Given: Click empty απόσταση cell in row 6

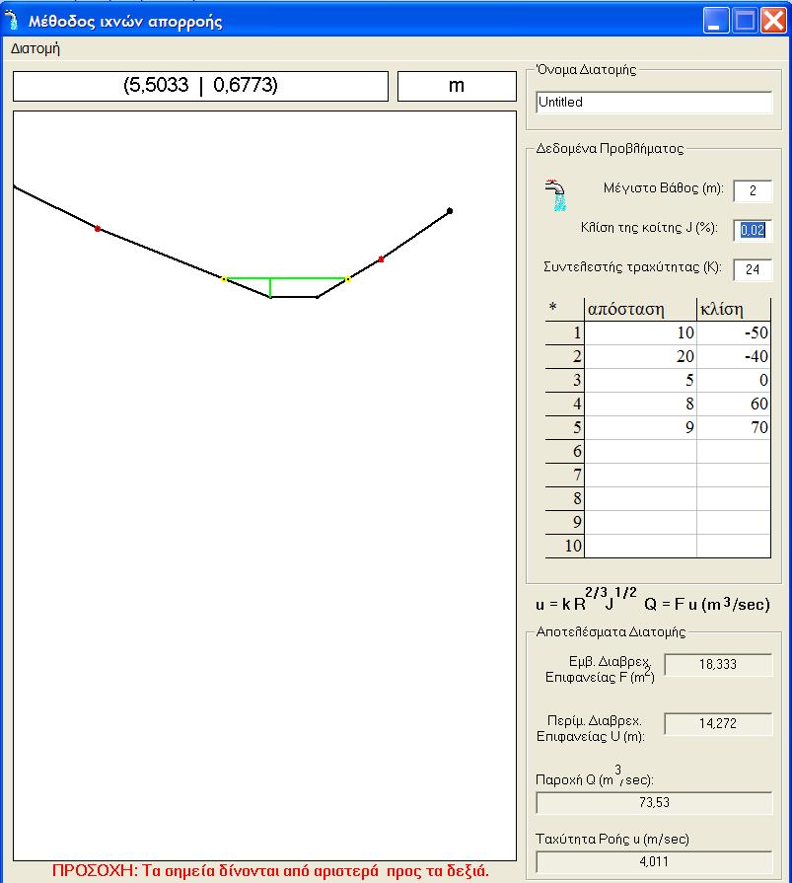Looking at the screenshot, I should pyautogui.click(x=640, y=451).
